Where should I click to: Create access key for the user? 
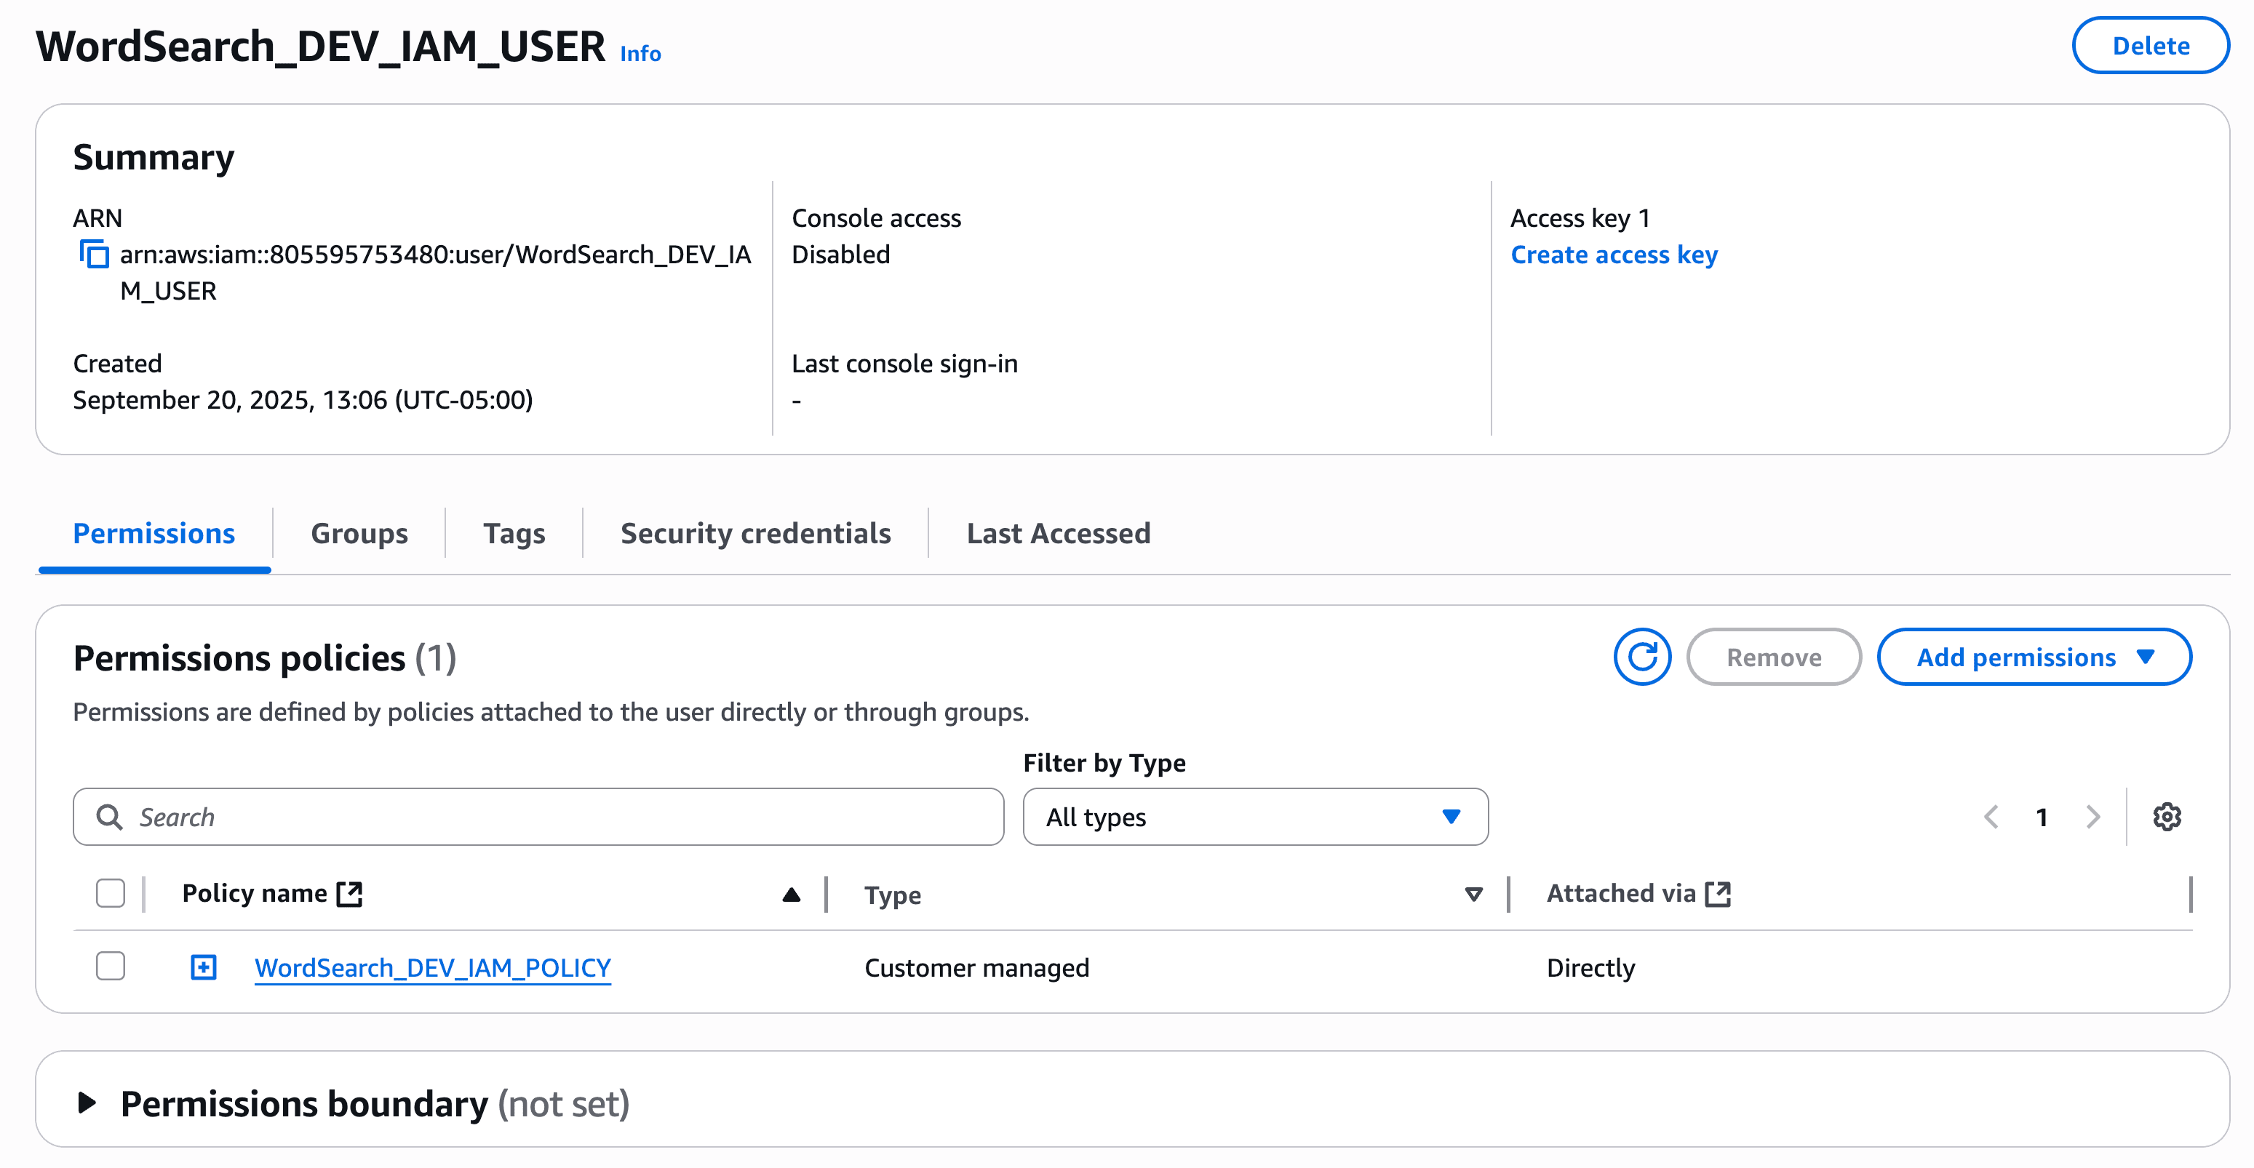tap(1614, 254)
